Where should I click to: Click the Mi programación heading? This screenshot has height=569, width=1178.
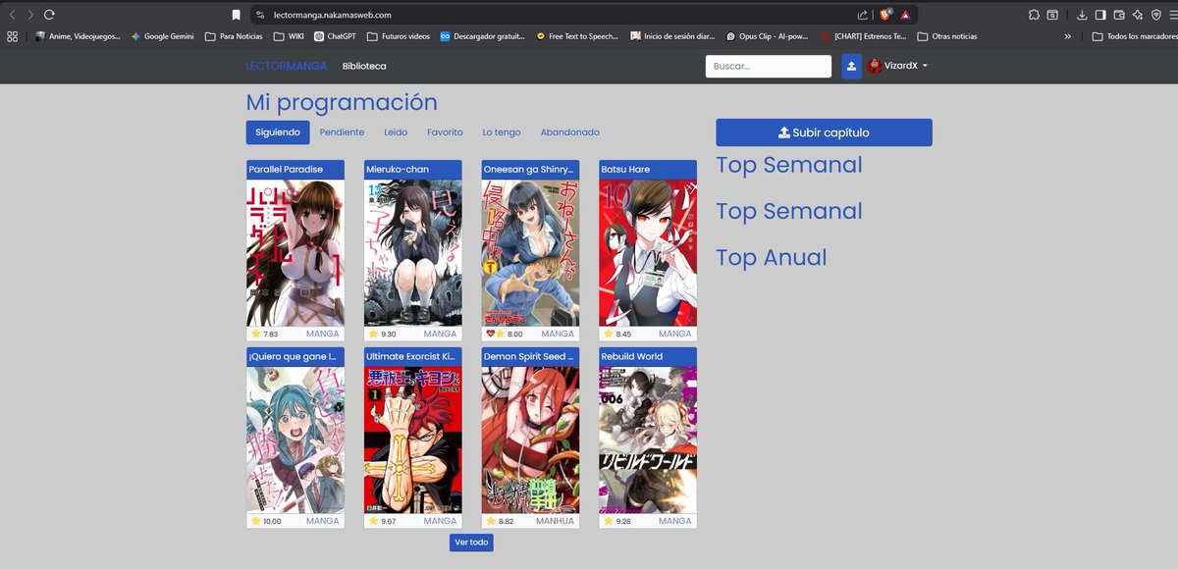click(x=342, y=103)
